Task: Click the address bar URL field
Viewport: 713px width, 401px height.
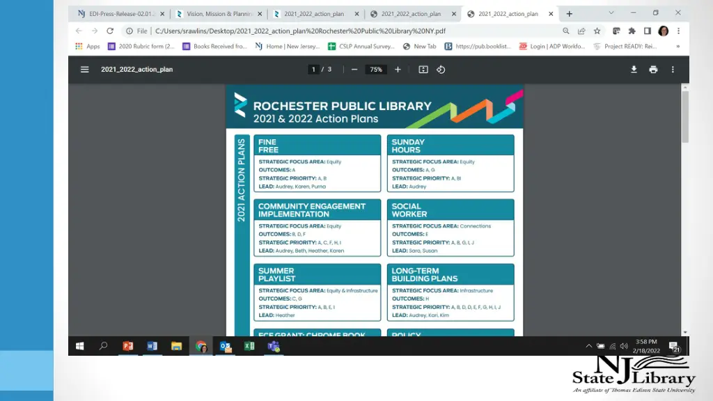Action: (300, 31)
